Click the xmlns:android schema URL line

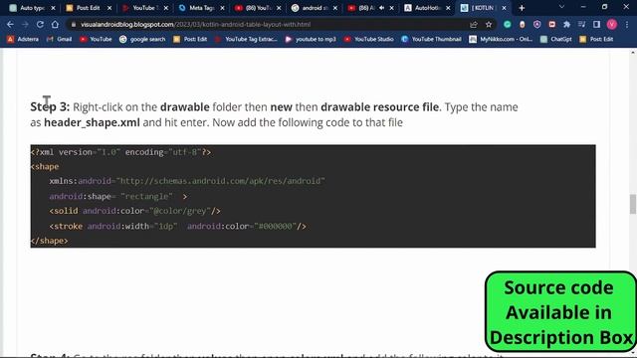click(x=187, y=181)
